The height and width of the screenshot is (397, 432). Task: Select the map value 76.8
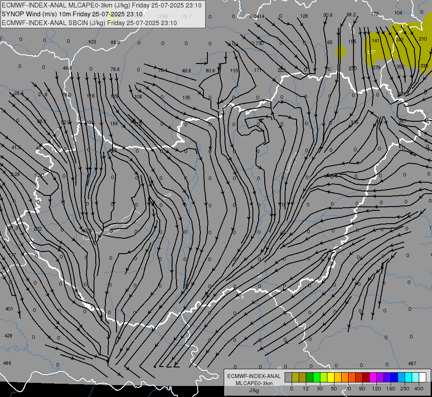click(115, 69)
